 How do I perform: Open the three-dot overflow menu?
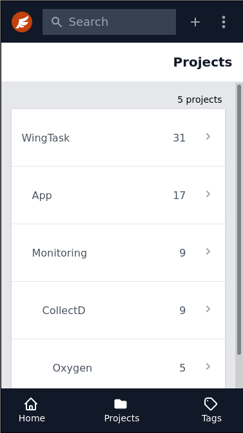pos(224,22)
